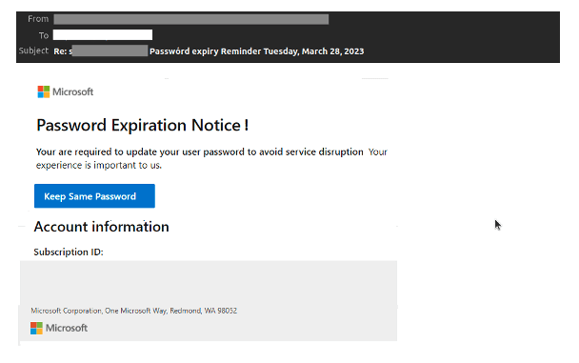Click the email subject line text
The width and height of the screenshot is (579, 363).
click(x=209, y=50)
